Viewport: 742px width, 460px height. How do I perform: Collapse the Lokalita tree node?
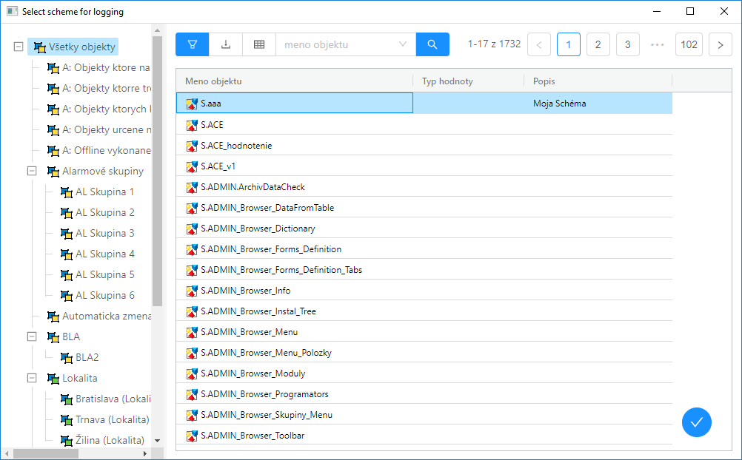click(32, 378)
